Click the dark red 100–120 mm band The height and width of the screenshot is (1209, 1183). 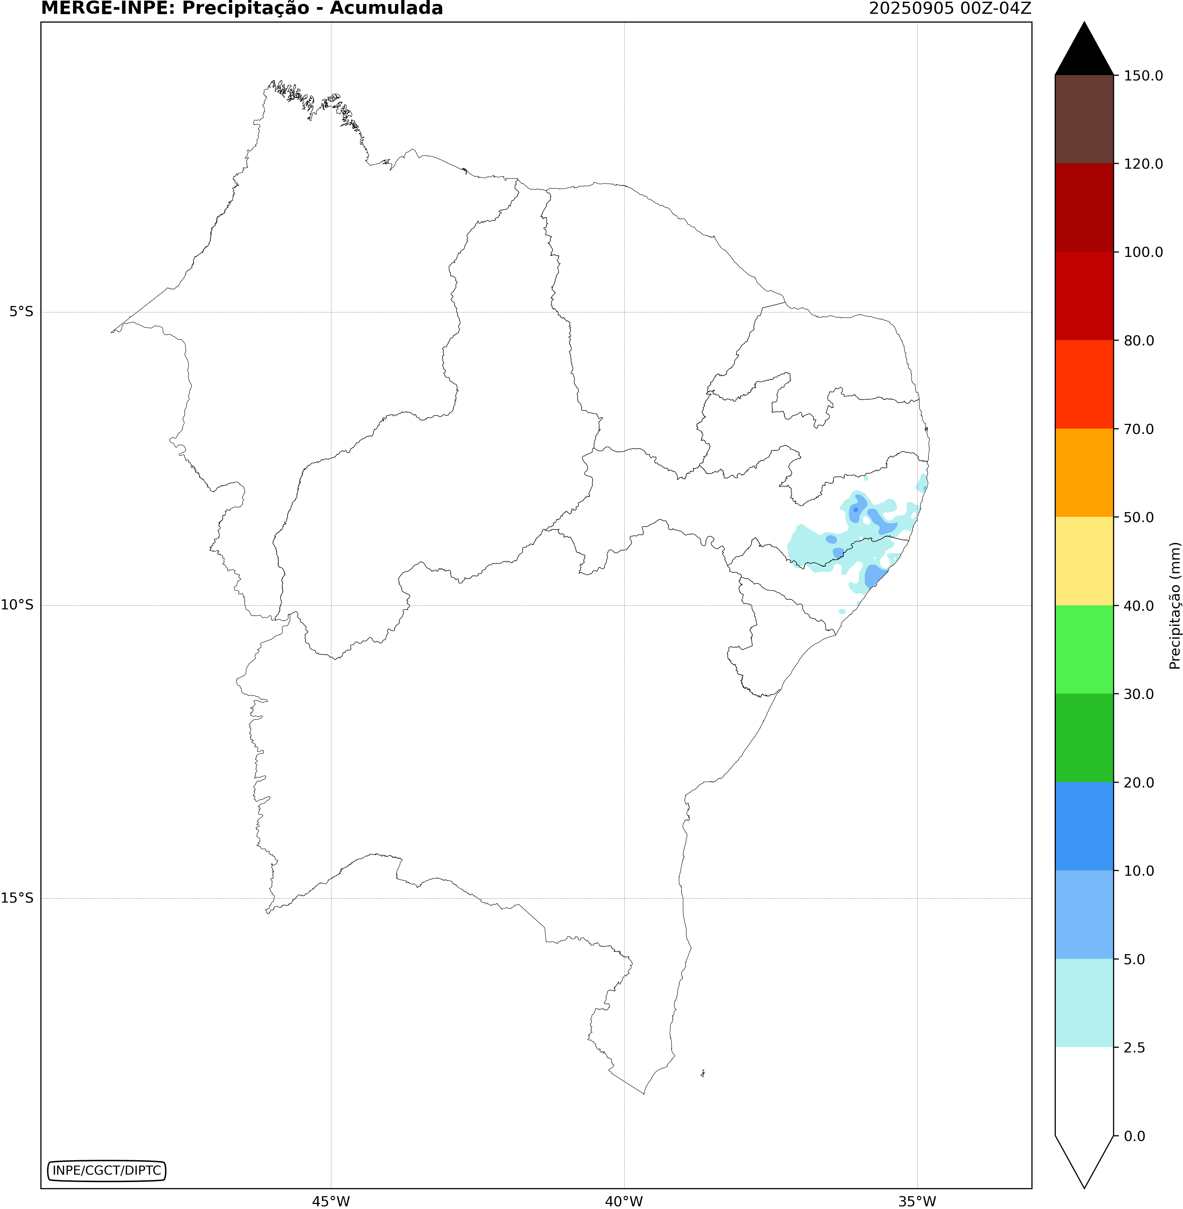coord(1084,207)
